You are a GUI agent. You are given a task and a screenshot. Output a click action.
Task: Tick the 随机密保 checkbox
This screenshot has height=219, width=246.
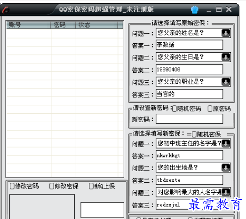194,134
